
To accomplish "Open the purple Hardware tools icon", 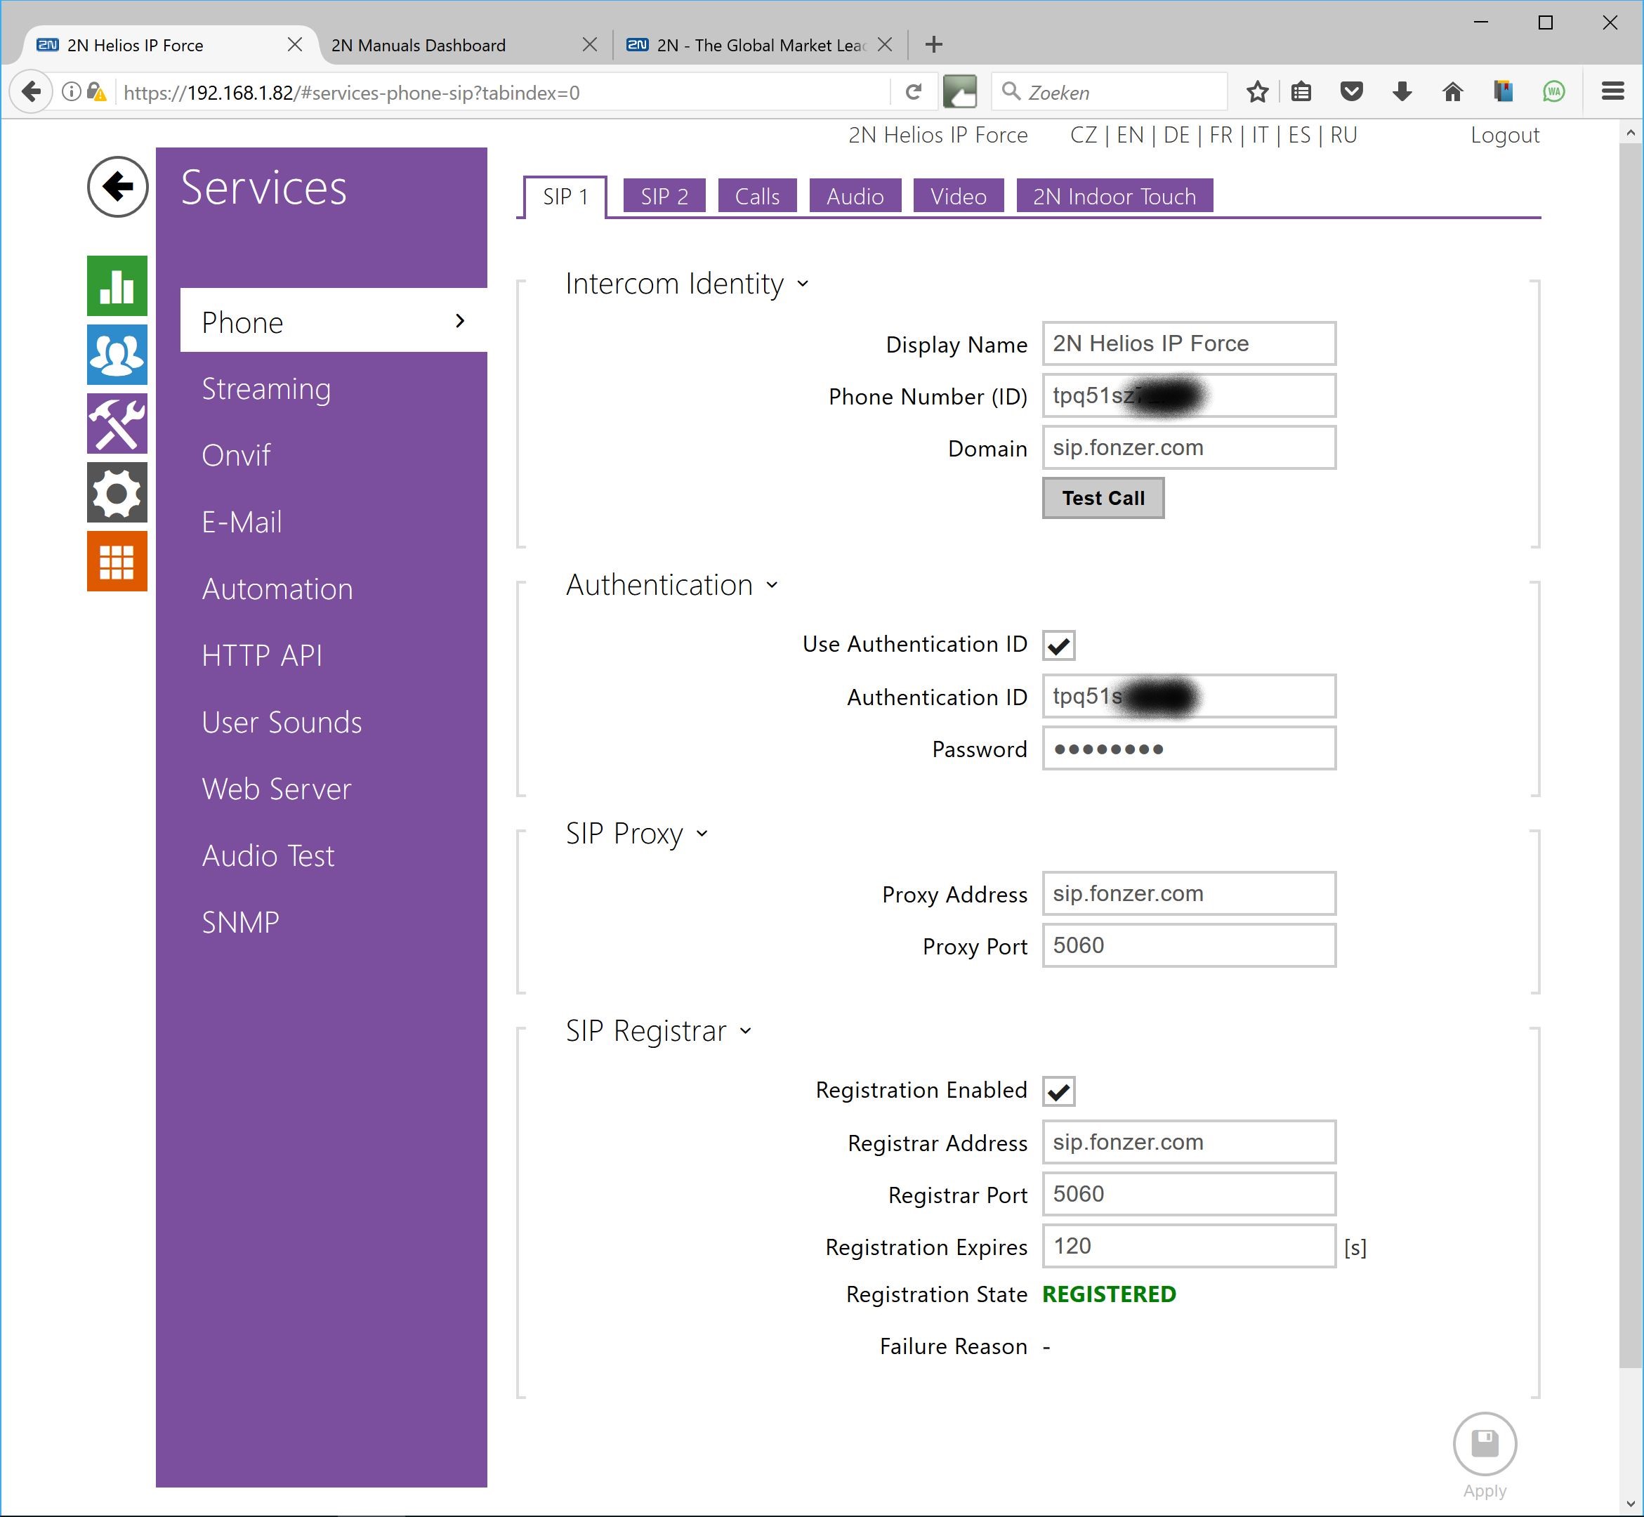I will pos(117,423).
